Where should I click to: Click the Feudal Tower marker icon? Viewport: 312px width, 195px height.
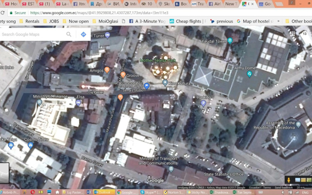click(x=230, y=40)
